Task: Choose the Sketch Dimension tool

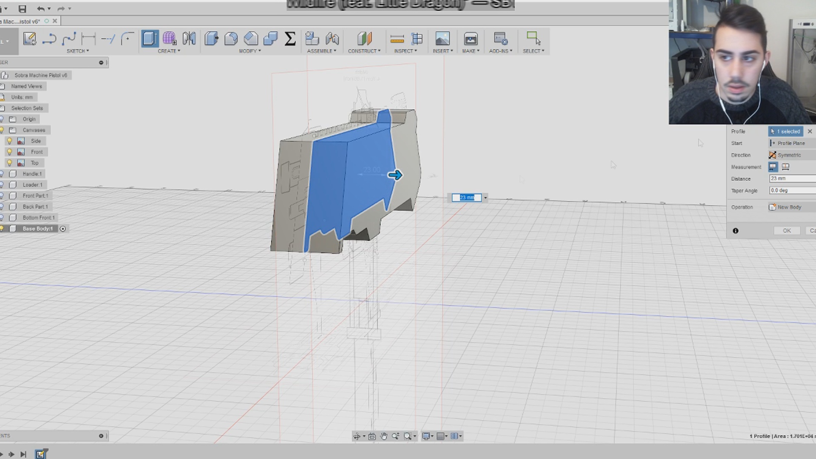Action: click(88, 39)
